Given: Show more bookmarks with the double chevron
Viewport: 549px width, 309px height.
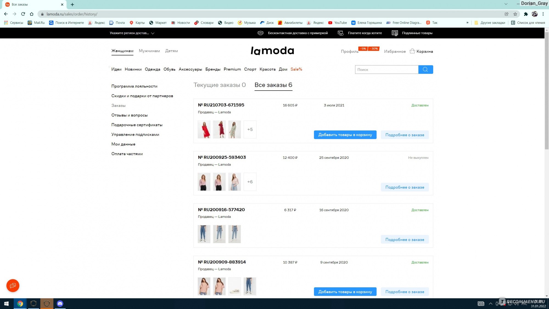Looking at the screenshot, I should (x=467, y=23).
